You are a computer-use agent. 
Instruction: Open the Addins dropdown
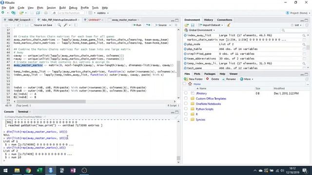click(103, 13)
